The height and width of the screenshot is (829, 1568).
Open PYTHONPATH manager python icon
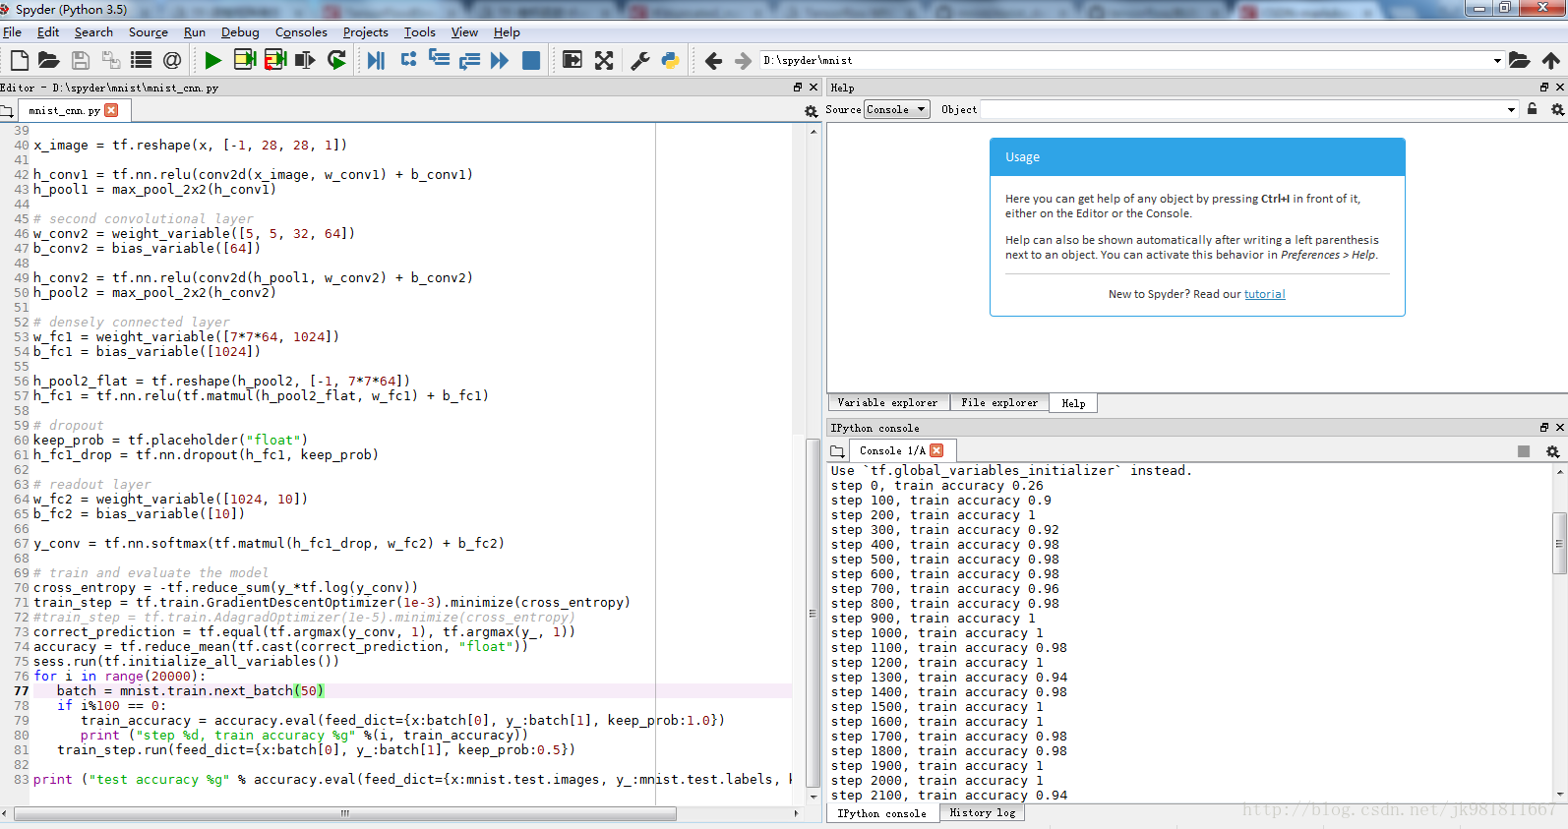click(x=671, y=60)
